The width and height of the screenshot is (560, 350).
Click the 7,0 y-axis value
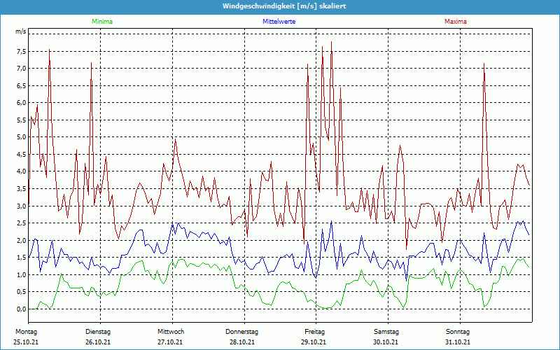point(22,69)
